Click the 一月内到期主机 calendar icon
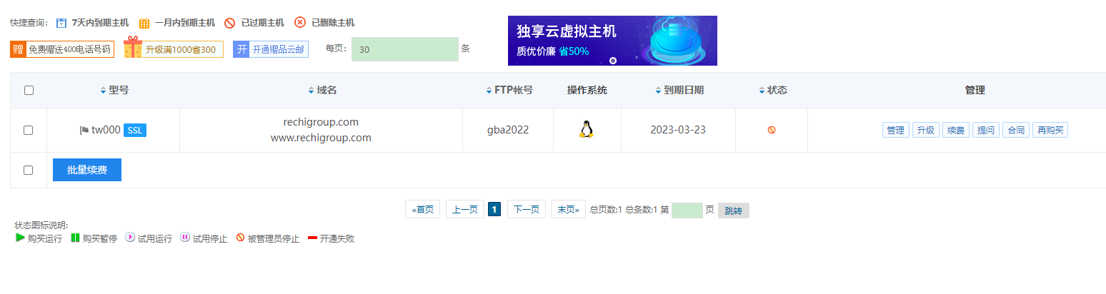 (x=144, y=23)
